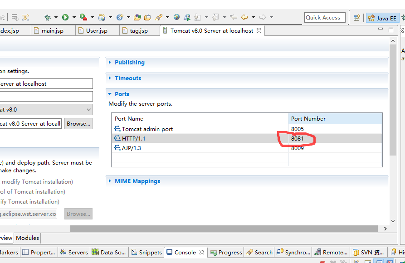
Task: Click the Debug bug icon in toolbar
Action: [47, 17]
